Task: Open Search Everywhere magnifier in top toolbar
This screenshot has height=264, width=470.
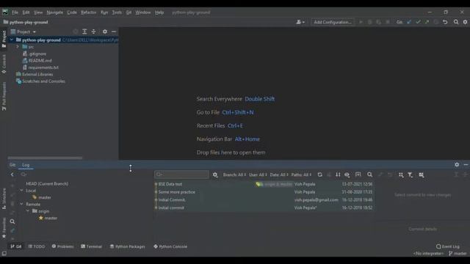Action: [456, 22]
